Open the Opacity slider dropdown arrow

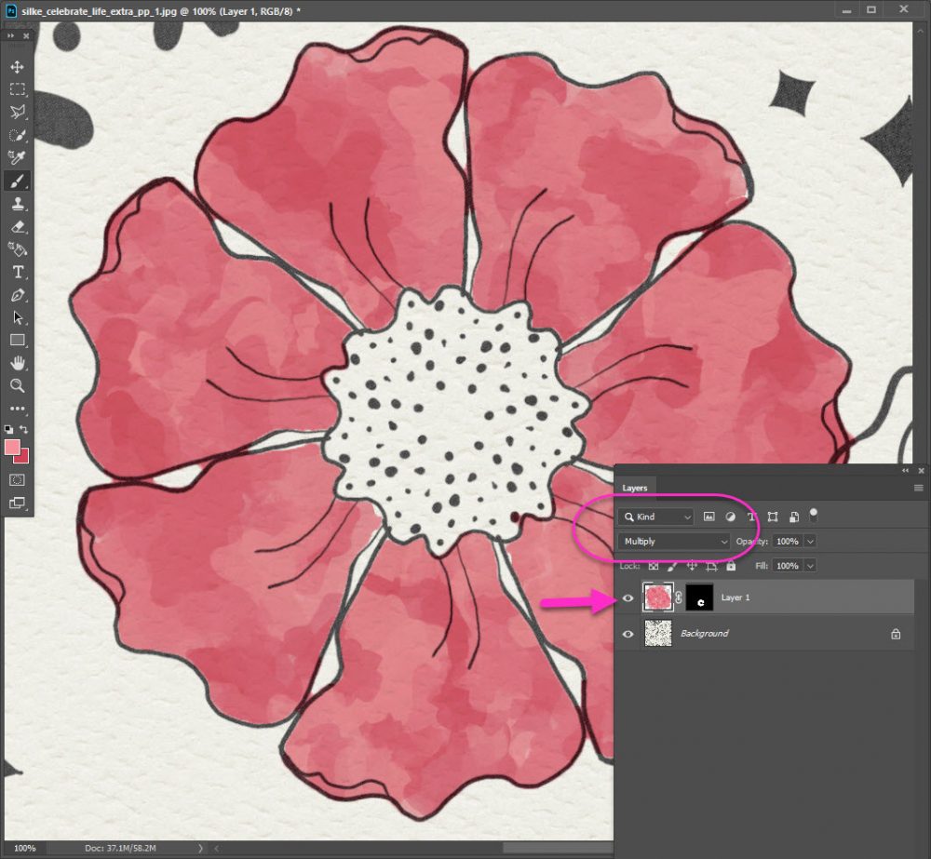810,541
